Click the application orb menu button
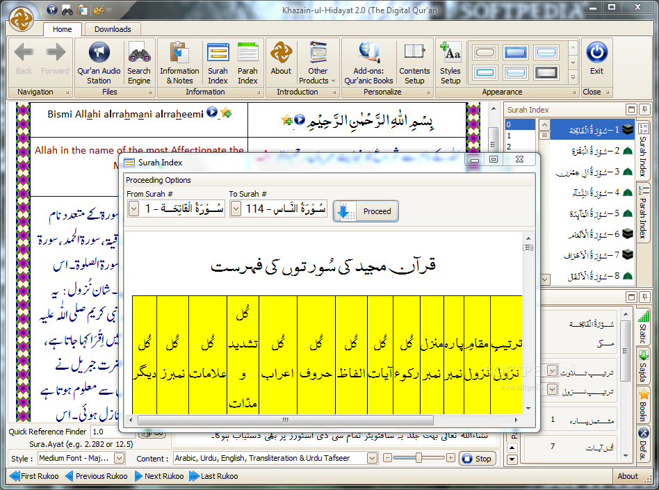Viewport: 659px width, 490px height. 22,19
